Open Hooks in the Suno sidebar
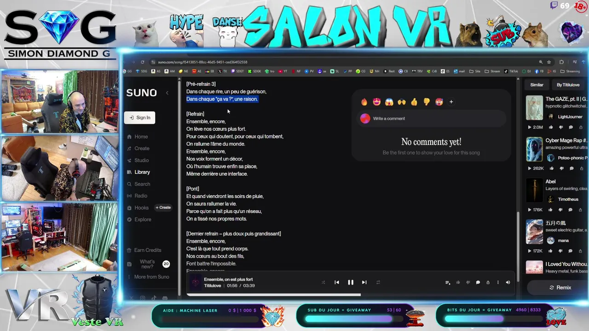The height and width of the screenshot is (331, 589). pos(138,208)
